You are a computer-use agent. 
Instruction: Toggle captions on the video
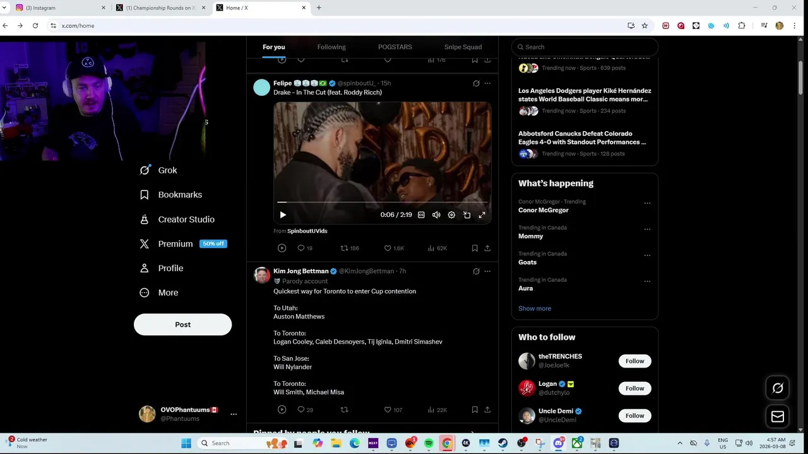pos(421,215)
